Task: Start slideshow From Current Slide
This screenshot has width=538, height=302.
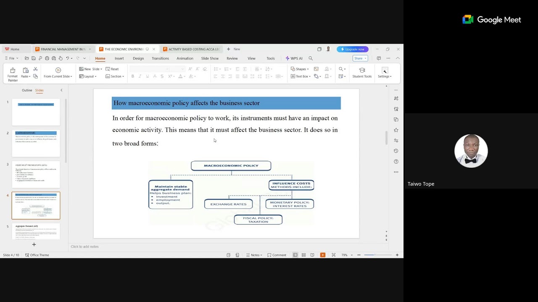Action: [58, 73]
